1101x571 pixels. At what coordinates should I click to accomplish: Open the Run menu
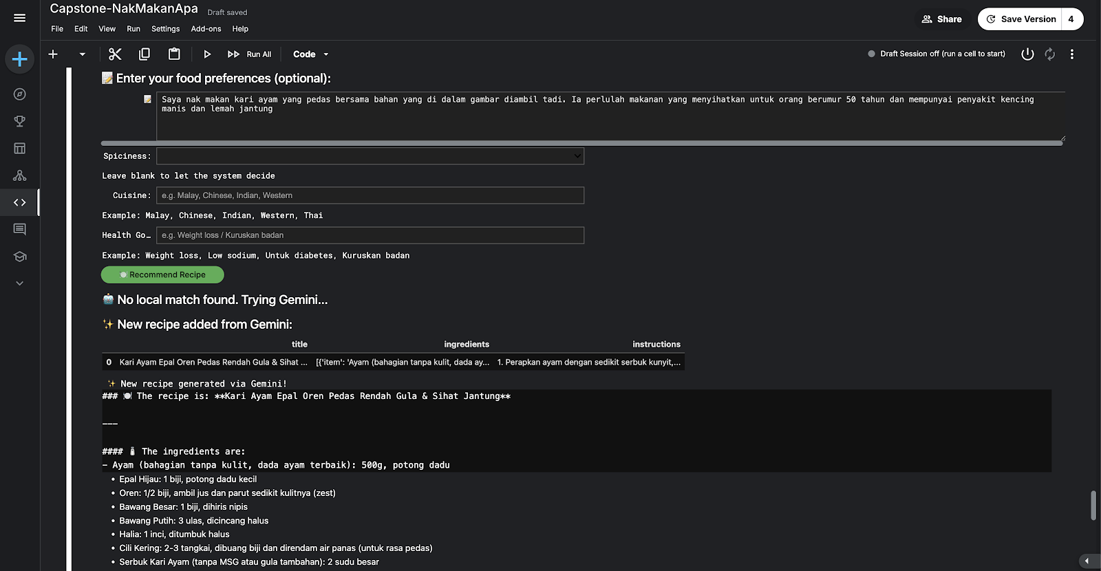[x=133, y=29]
